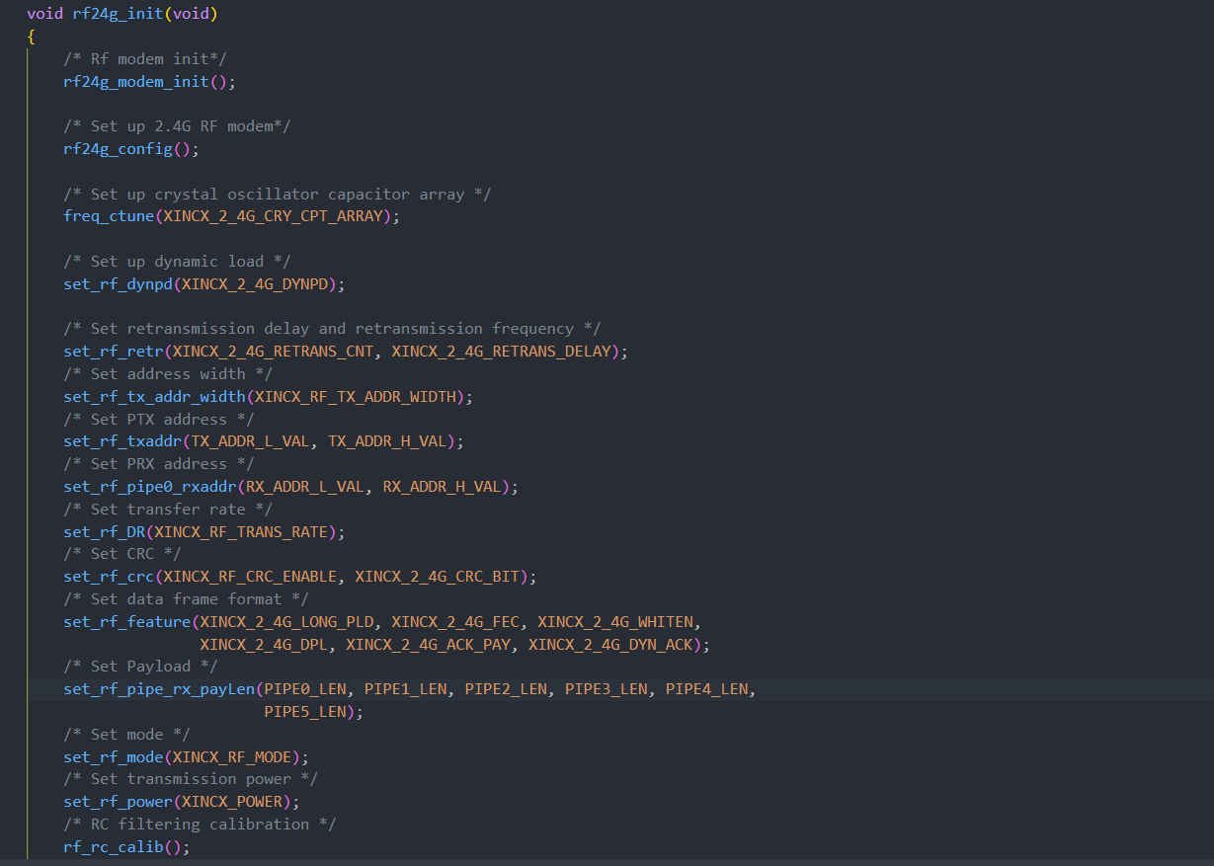Viewport: 1214px width, 866px height.
Task: Click XINCX_2_4G_LONG_PLD argument
Action: coord(286,621)
